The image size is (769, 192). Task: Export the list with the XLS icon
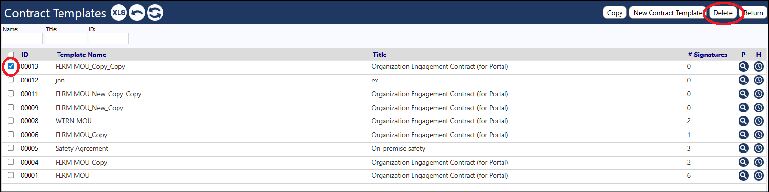119,13
